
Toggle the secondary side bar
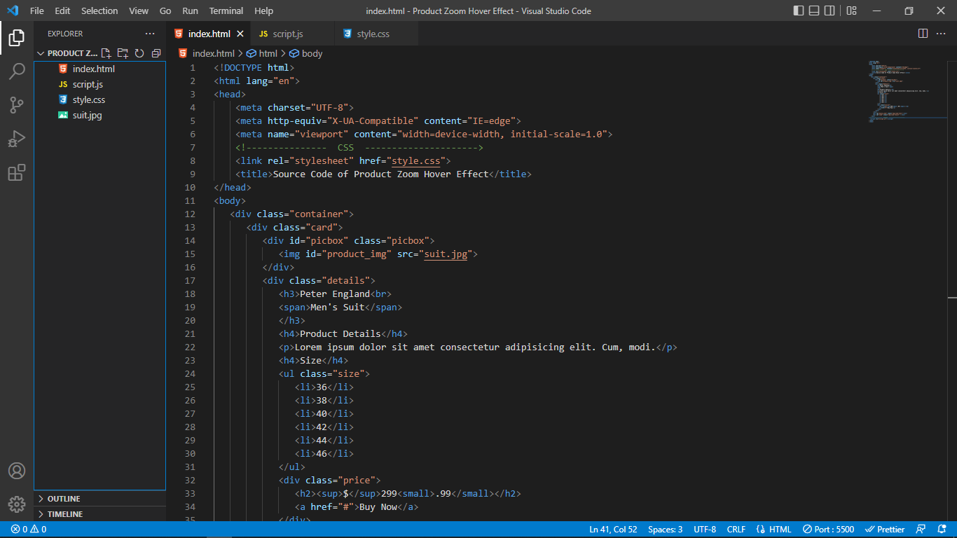point(829,11)
